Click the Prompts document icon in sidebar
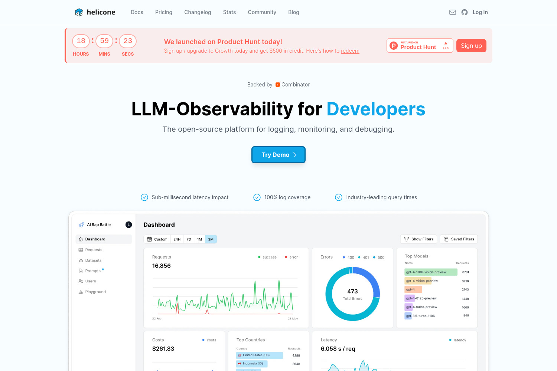The height and width of the screenshot is (371, 557). [x=81, y=271]
